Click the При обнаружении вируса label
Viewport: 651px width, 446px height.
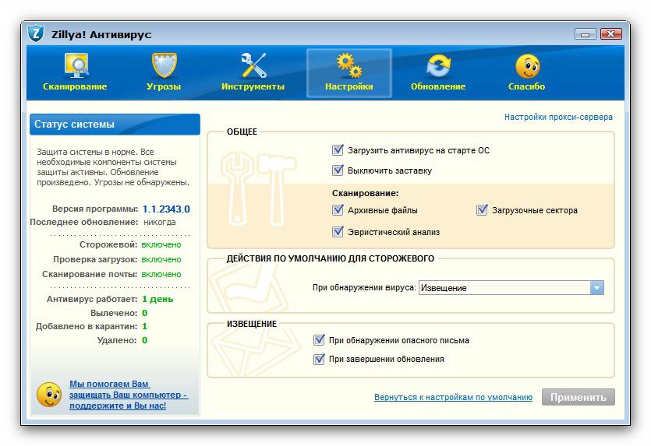click(x=364, y=287)
